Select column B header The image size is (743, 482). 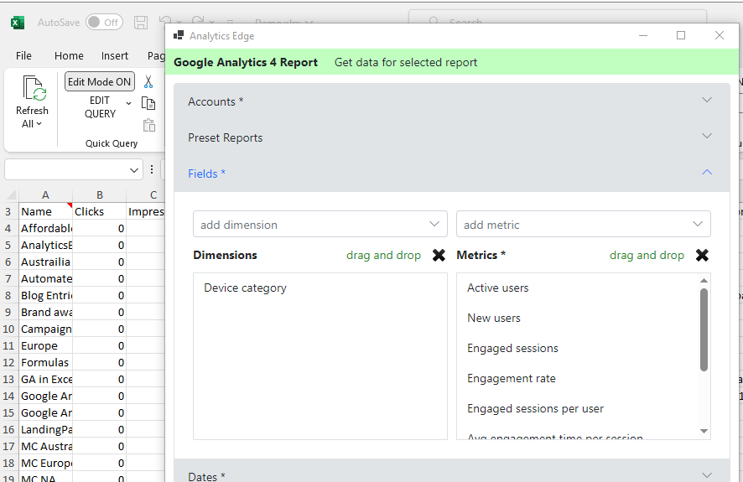[x=100, y=194]
